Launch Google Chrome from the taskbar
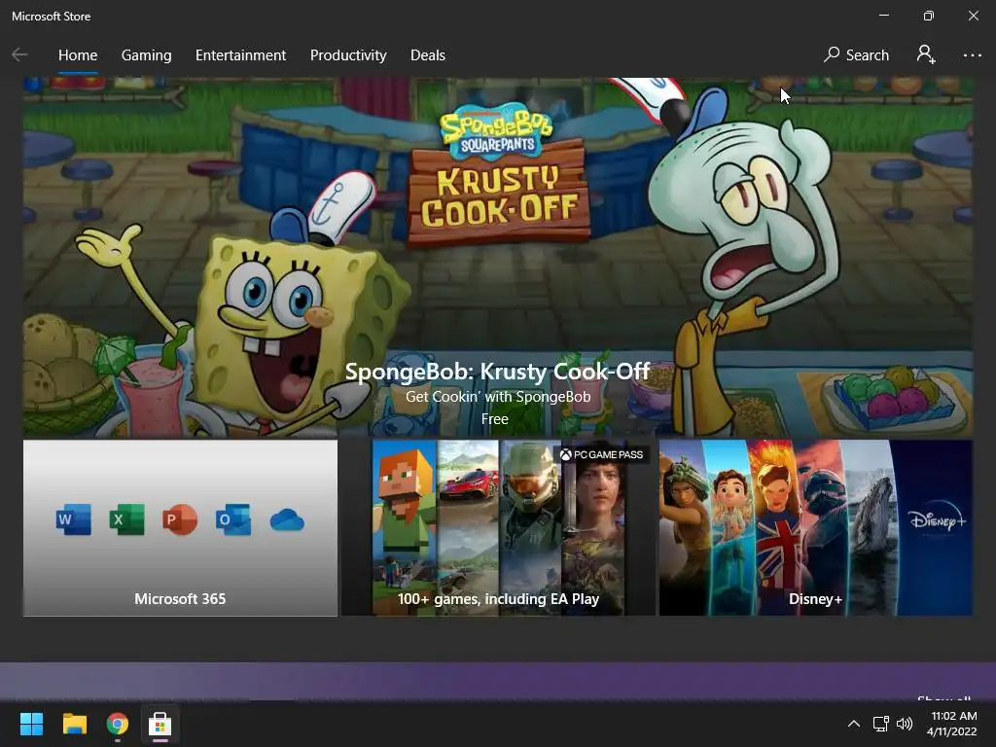The width and height of the screenshot is (996, 747). click(118, 724)
